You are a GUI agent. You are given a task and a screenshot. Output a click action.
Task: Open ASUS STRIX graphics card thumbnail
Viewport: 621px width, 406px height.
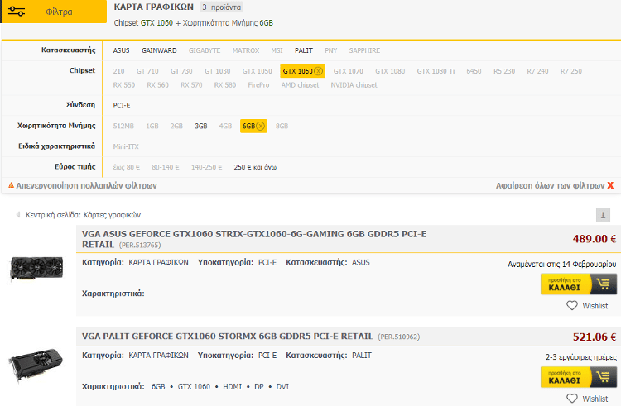36,268
